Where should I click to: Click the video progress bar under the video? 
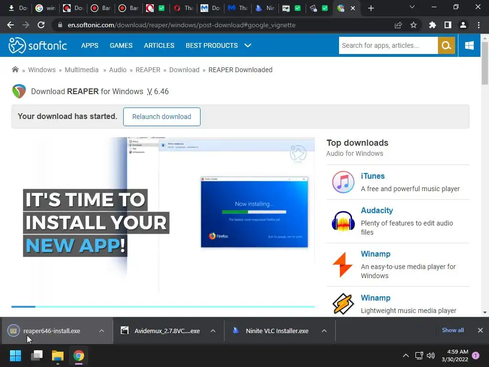click(x=163, y=307)
